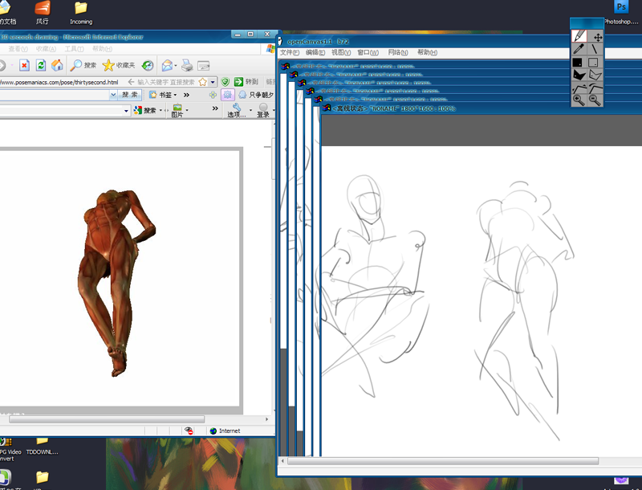Image resolution: width=642 pixels, height=490 pixels.
Task: Click the 输入关键字 直接搜索 search field
Action: pos(166,82)
